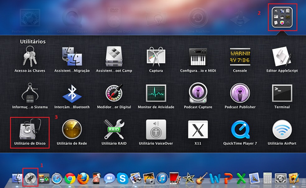Open Configuração de Áudio e MIDI
Screen dimensions: 306x188
tap(198, 57)
